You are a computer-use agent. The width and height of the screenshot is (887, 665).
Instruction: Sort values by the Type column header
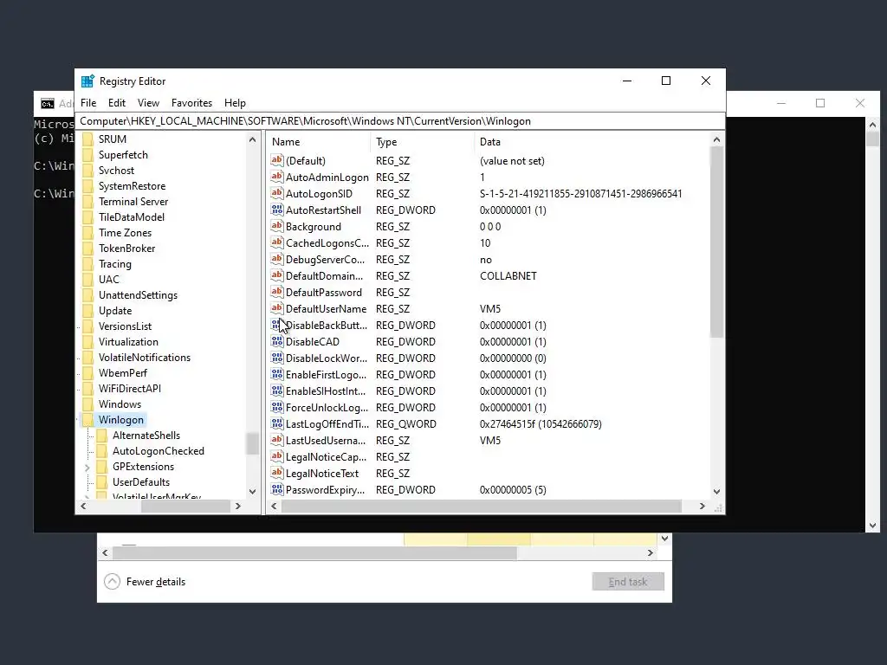click(423, 142)
